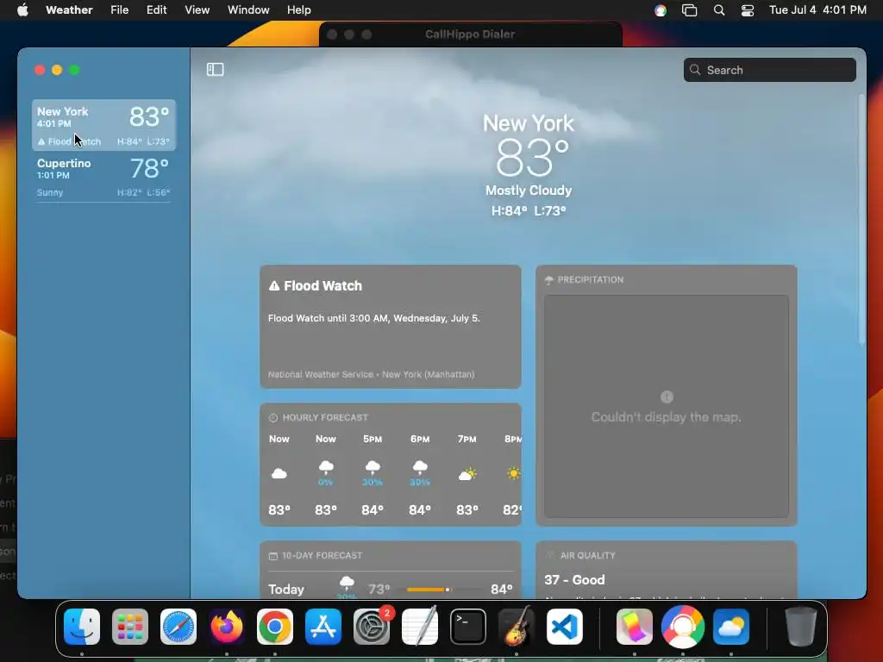This screenshot has width=883, height=662.
Task: Open Google Chrome from the Dock
Action: coord(275,627)
